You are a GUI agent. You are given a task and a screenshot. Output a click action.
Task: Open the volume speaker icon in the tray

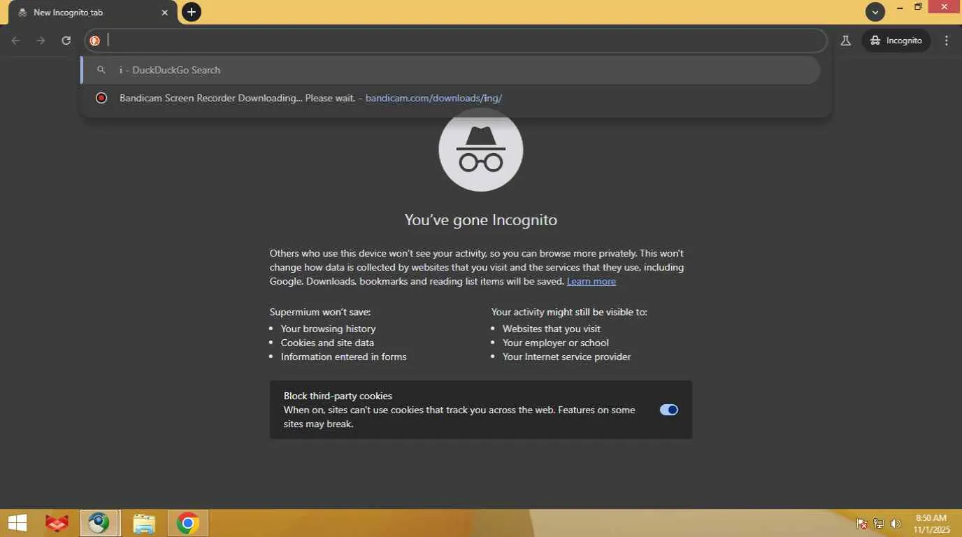coord(896,524)
